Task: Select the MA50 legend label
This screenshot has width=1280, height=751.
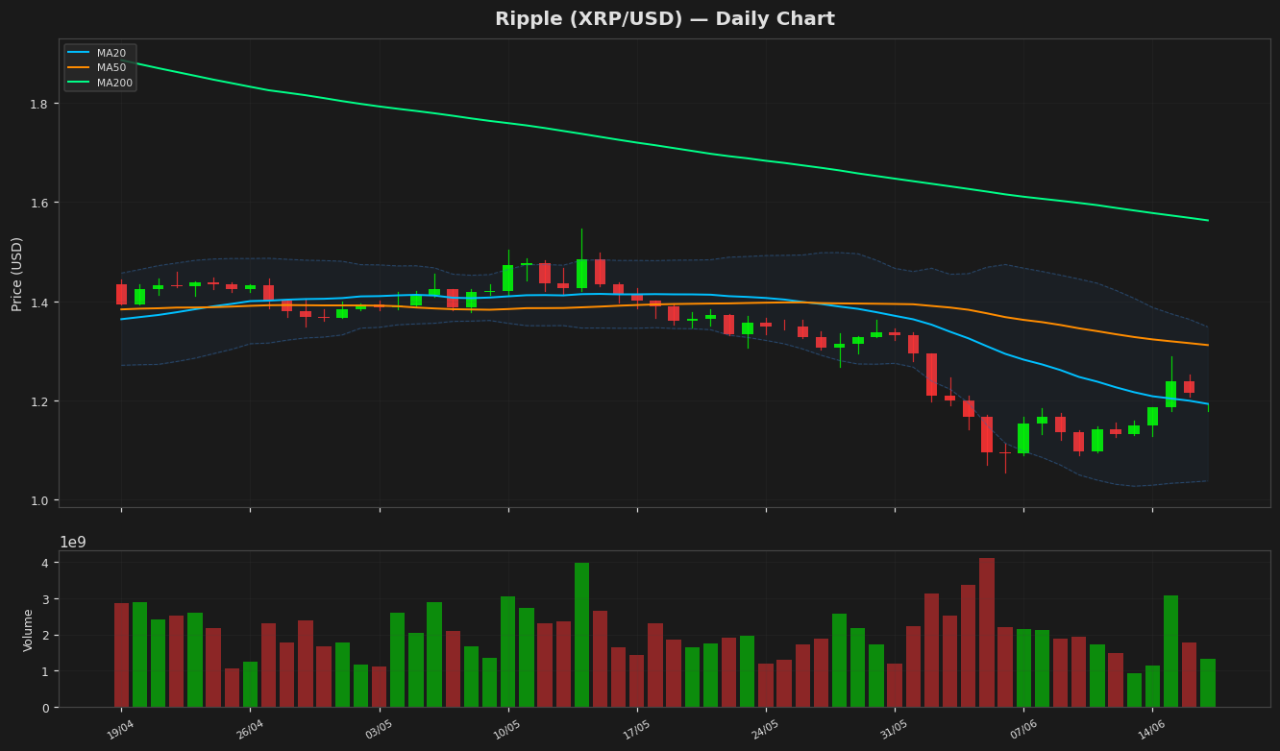Action: (111, 68)
